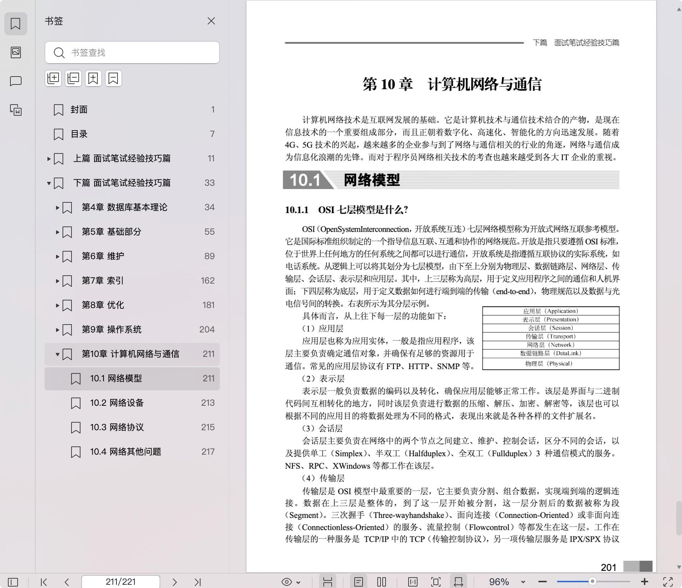Open the thumbnails sidebar tab
The height and width of the screenshot is (588, 682).
click(x=15, y=52)
